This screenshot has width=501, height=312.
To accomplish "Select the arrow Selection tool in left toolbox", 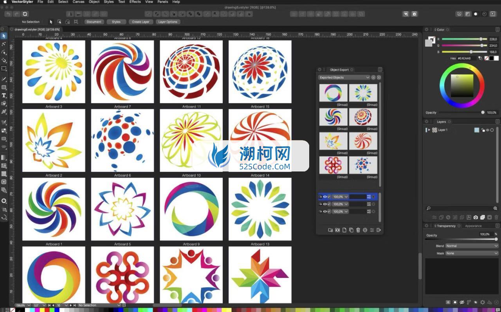I will (4, 36).
